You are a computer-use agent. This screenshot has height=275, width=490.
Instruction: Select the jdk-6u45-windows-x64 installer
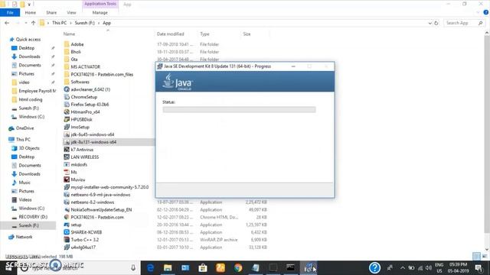93,134
